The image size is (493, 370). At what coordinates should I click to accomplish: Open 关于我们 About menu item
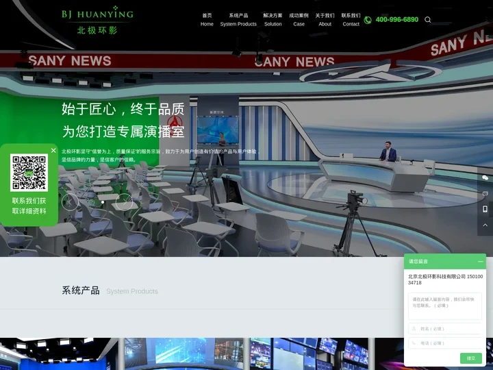pos(325,19)
